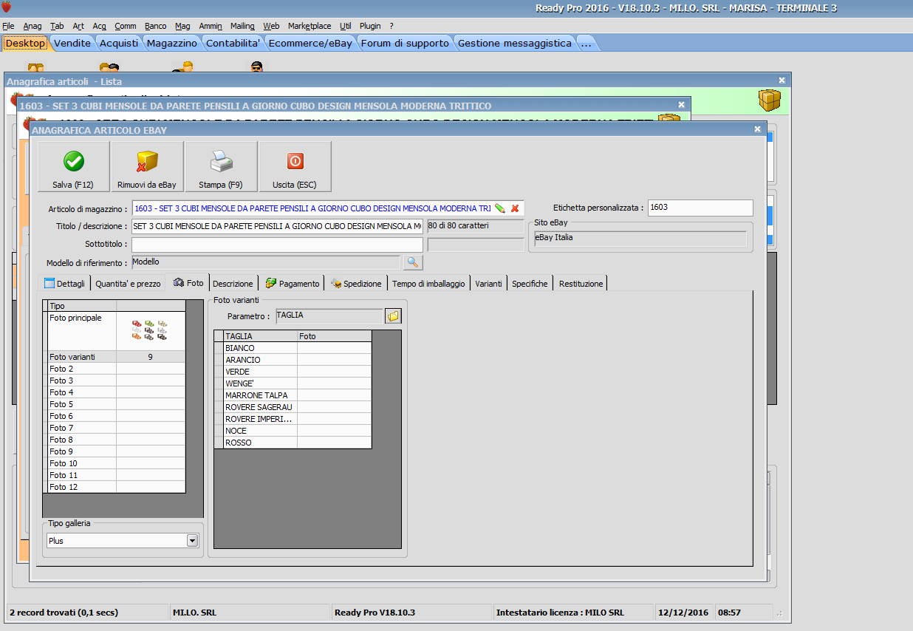The height and width of the screenshot is (631, 913).
Task: Click the Foto 2 row in list
Action: click(81, 369)
